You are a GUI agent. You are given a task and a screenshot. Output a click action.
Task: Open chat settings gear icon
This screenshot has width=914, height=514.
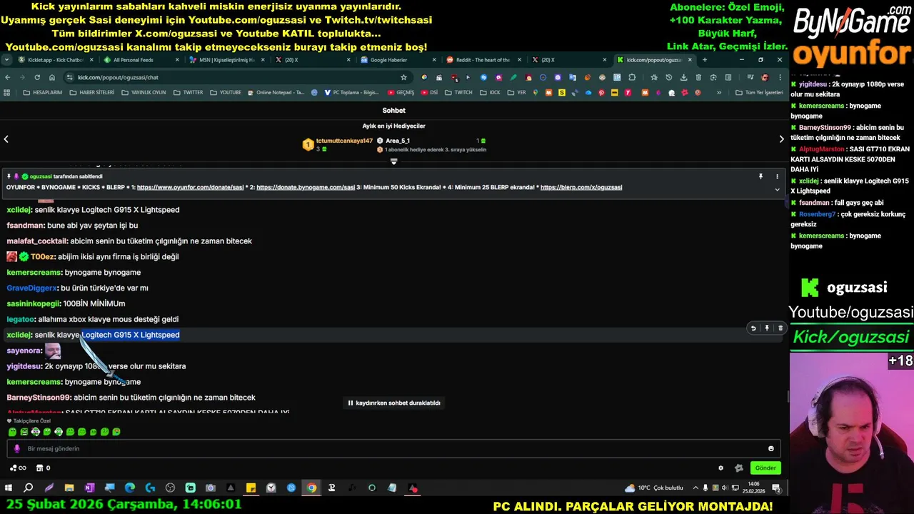coord(720,468)
